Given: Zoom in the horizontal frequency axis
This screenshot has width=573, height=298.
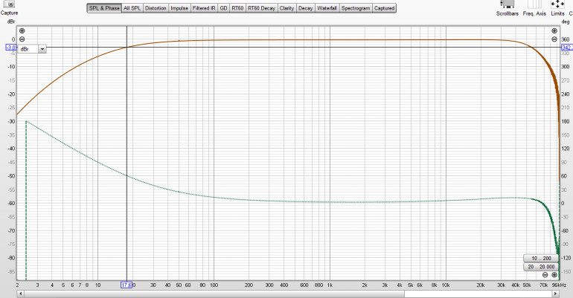Looking at the screenshot, I should tap(554, 275).
